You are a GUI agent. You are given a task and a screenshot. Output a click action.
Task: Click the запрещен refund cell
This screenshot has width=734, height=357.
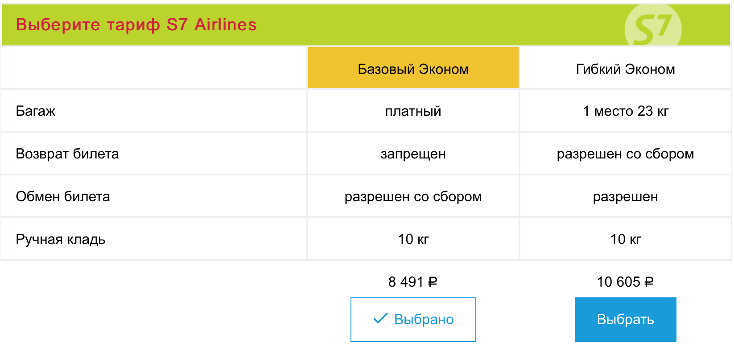[413, 154]
